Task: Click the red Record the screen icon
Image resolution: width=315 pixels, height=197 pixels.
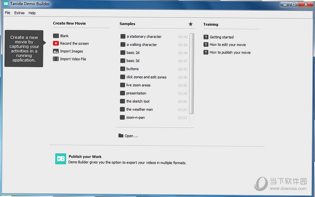Action: tap(56, 43)
